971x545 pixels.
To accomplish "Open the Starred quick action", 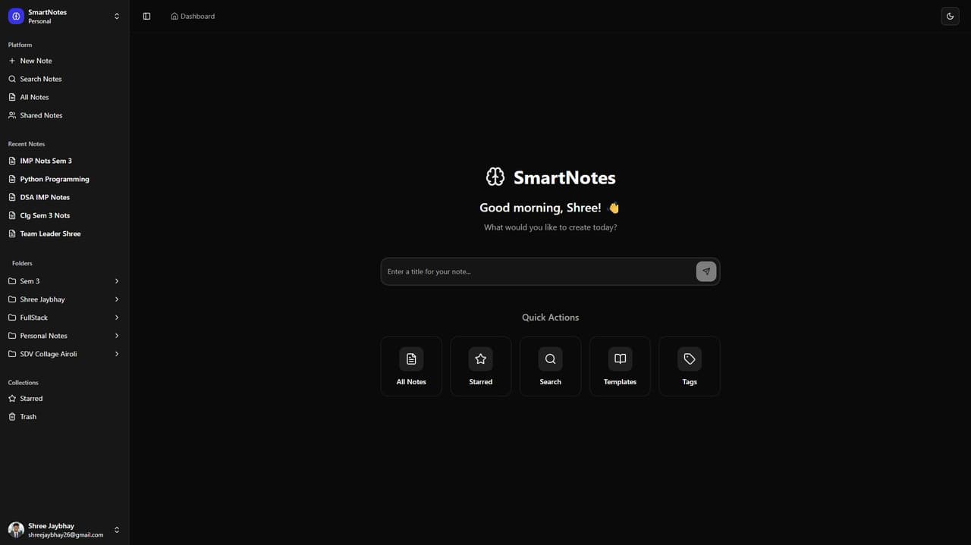I will click(x=480, y=365).
